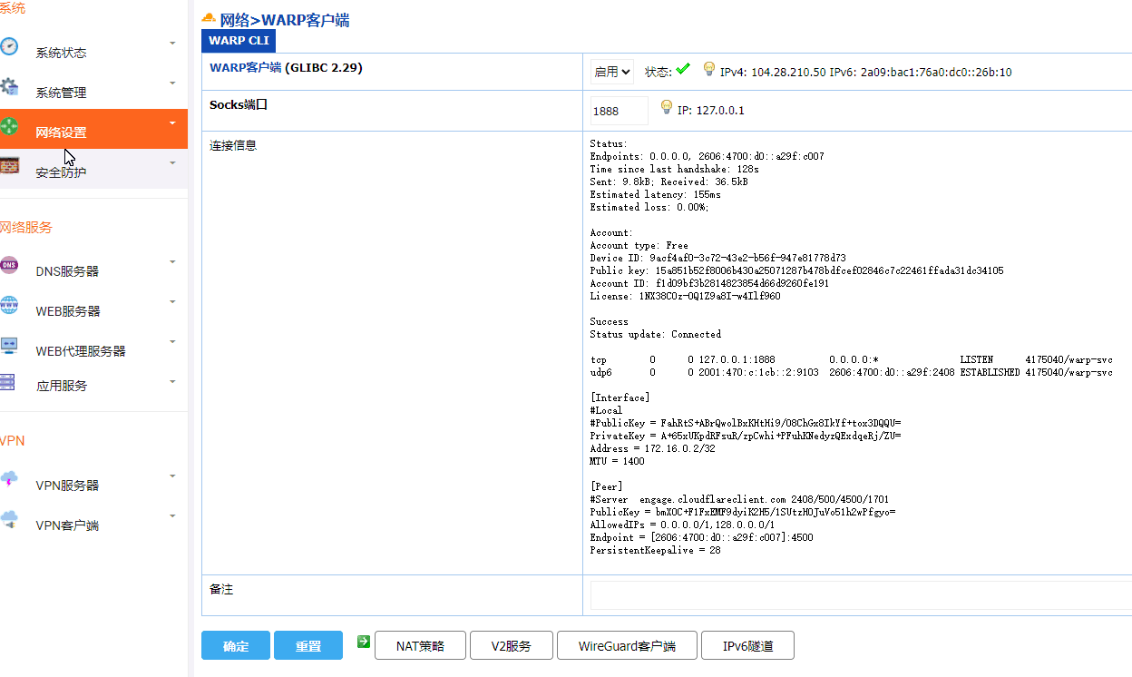Expand the VPN服务器 menu arrow
This screenshot has width=1132, height=677.
pos(172,476)
